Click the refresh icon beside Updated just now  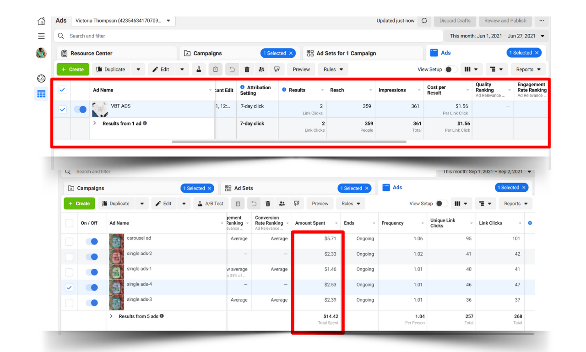point(424,21)
